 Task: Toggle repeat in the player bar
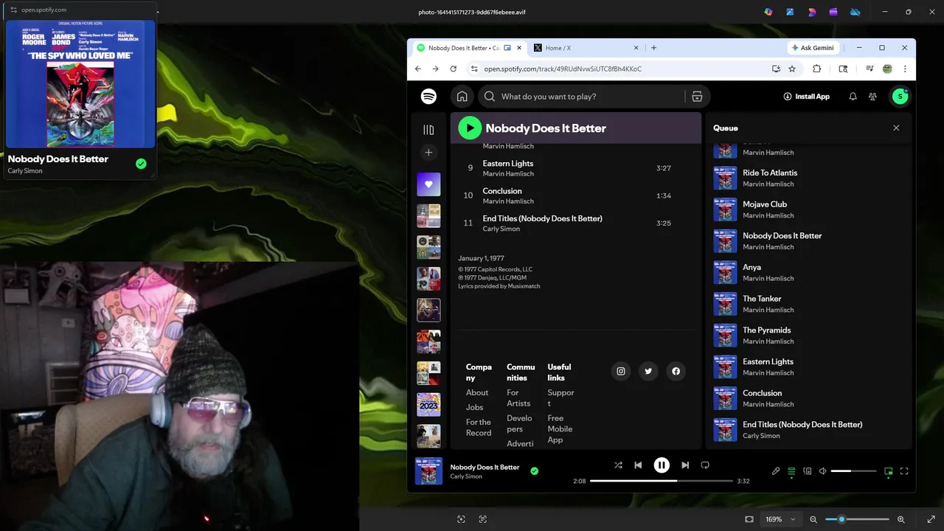[x=705, y=465]
